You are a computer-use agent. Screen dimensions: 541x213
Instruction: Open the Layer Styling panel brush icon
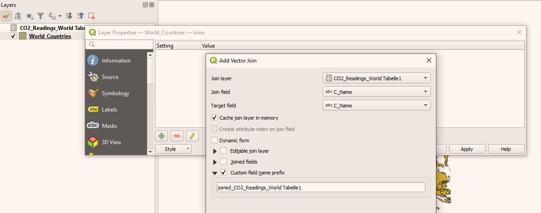coord(6,16)
